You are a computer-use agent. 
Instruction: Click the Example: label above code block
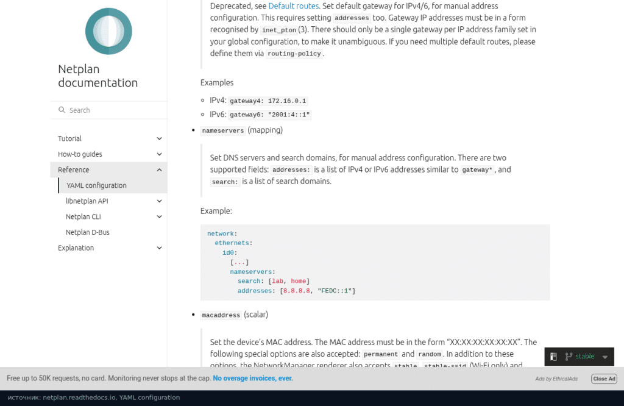[216, 211]
